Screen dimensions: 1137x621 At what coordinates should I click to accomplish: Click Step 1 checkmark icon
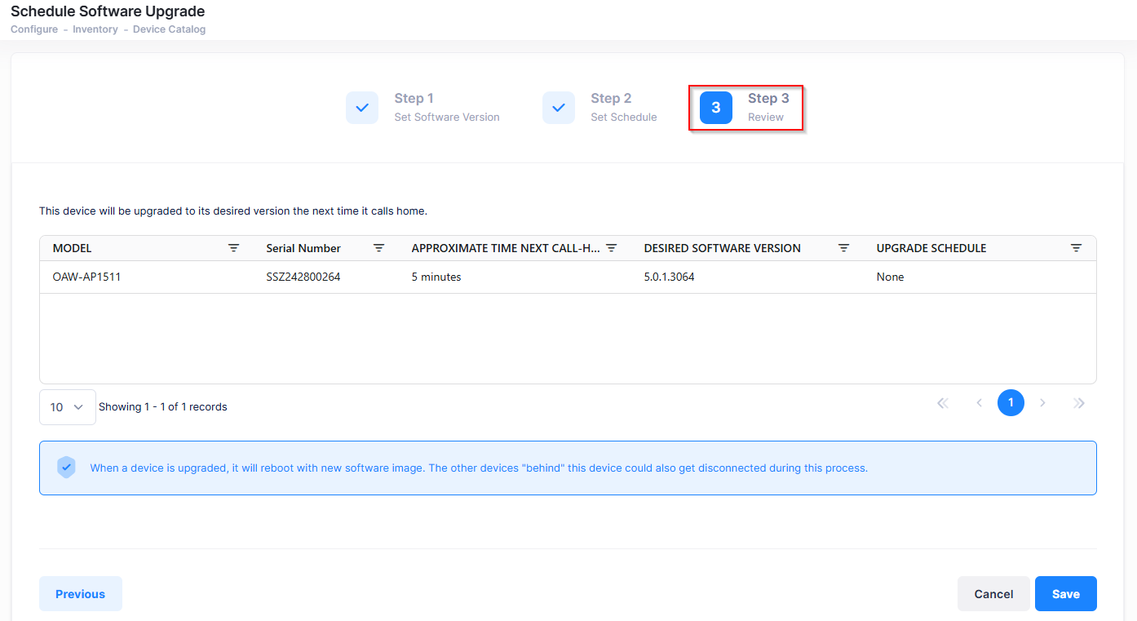pos(362,108)
